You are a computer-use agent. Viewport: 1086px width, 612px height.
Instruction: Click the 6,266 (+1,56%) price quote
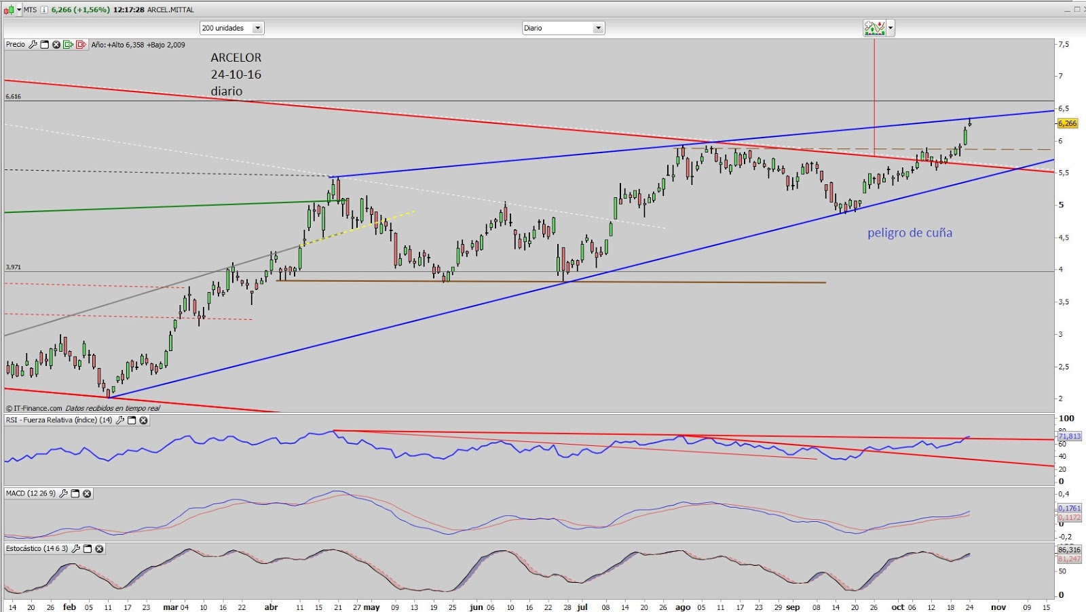click(x=81, y=9)
